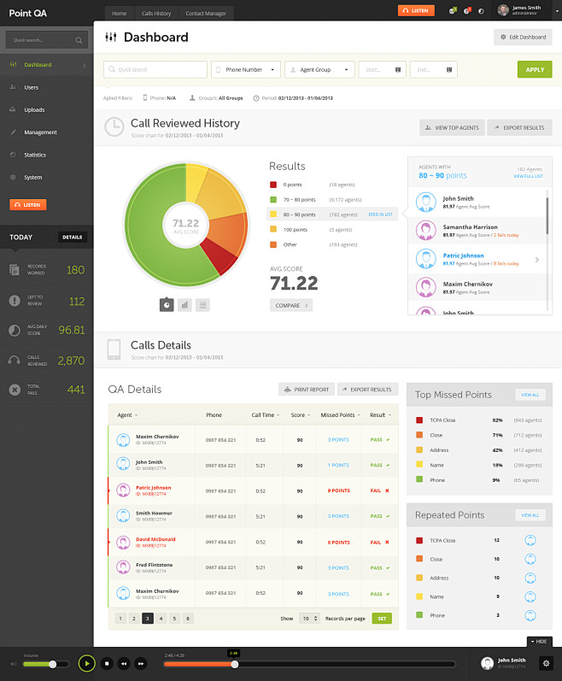Sort table by Score column
The width and height of the screenshot is (562, 681).
[301, 415]
